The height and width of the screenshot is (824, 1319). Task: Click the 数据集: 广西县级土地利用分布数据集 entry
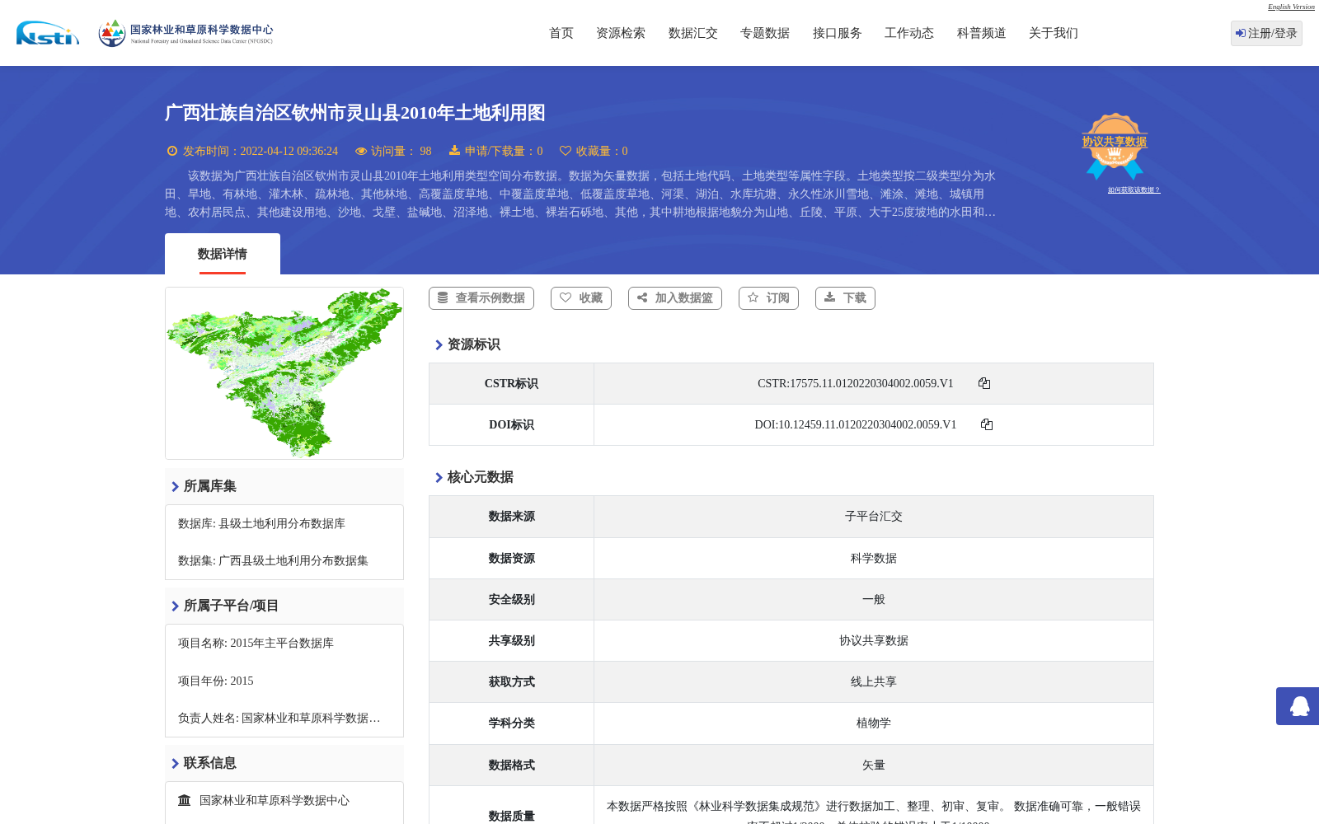[x=273, y=561]
